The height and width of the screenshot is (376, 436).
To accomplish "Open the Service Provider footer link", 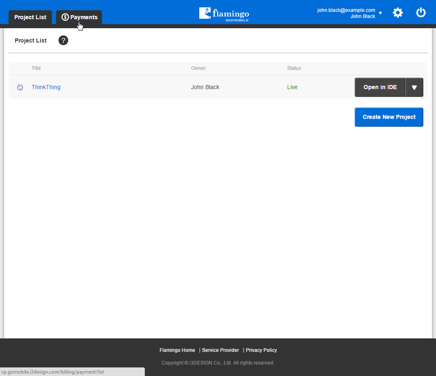I will (220, 350).
